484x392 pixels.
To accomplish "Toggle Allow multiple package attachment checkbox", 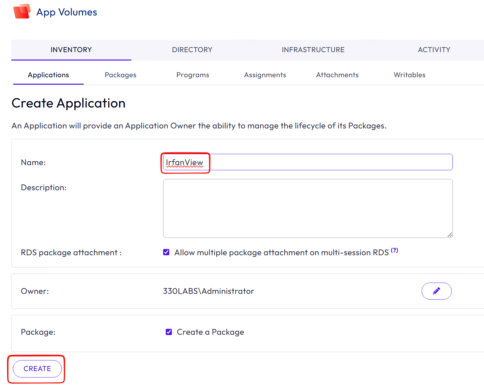I will [x=166, y=252].
